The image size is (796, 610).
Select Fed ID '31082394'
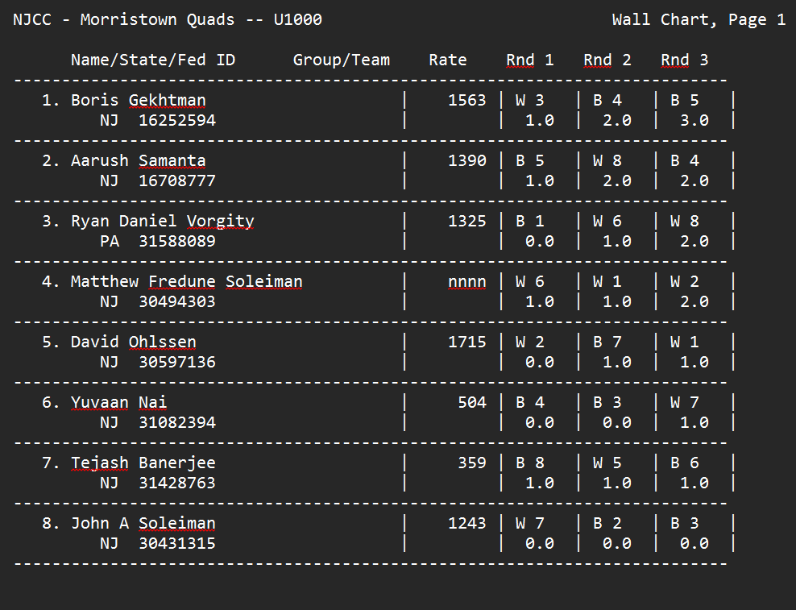[177, 422]
